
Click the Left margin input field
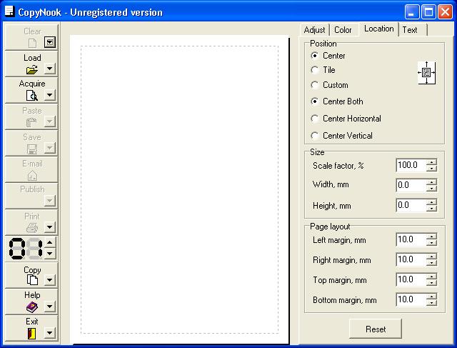click(x=411, y=240)
